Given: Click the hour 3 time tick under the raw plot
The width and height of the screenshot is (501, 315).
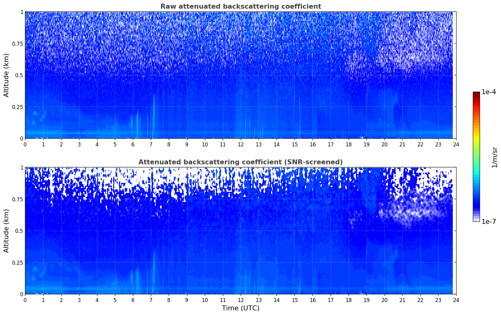Looking at the screenshot, I should (79, 144).
